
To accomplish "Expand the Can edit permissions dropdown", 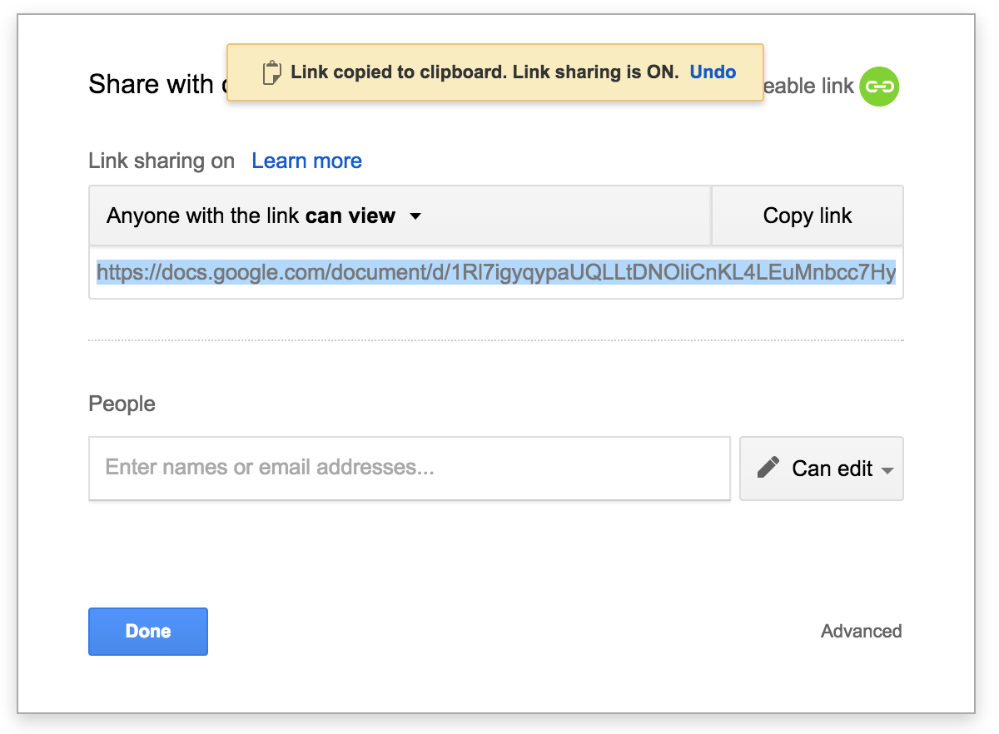I will coord(822,469).
